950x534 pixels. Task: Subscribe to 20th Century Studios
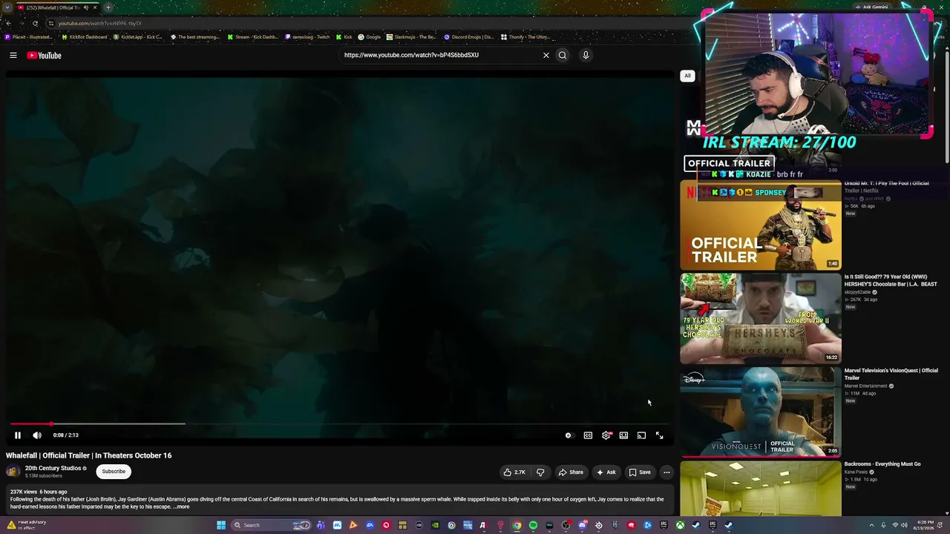(114, 471)
